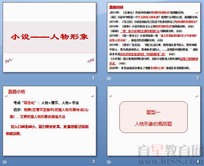204x166 pixels.
Task: Click the text 人物形象的概括题
Action: [x=153, y=124]
